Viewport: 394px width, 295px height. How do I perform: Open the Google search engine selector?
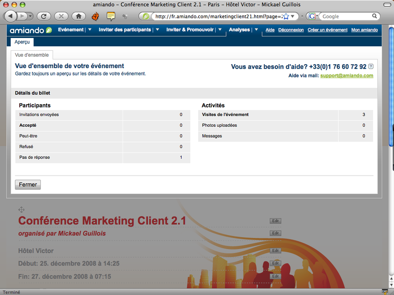(313, 16)
